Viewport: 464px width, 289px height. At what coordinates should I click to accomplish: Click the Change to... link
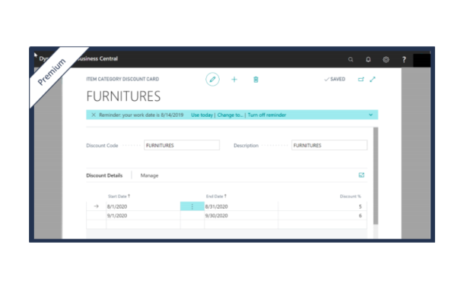click(x=230, y=115)
